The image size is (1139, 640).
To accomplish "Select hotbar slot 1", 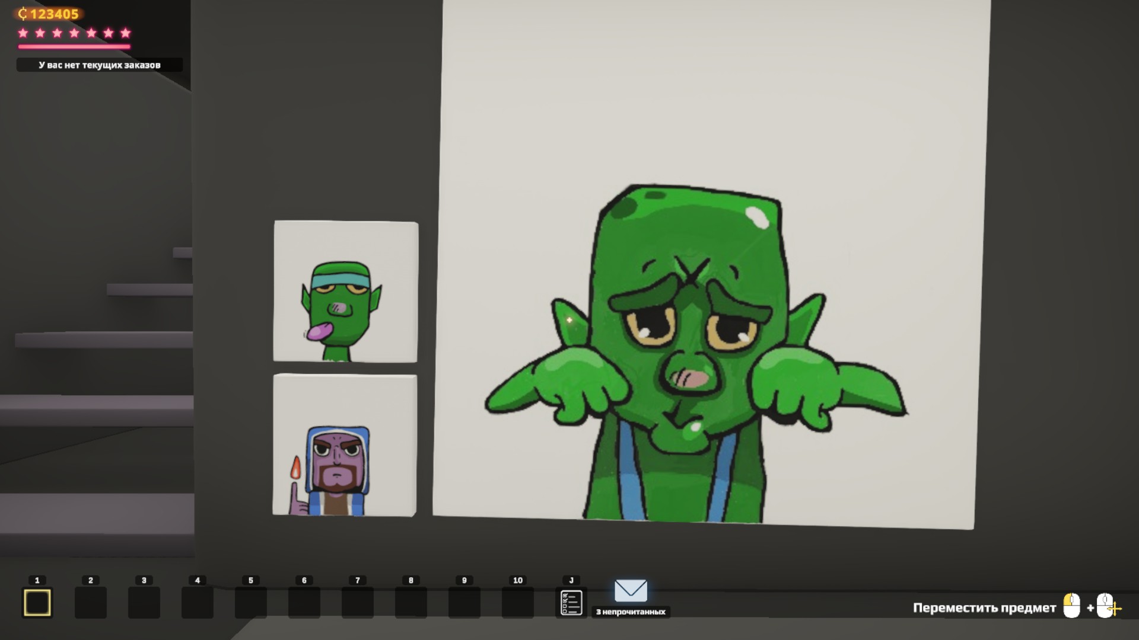I will [x=37, y=603].
